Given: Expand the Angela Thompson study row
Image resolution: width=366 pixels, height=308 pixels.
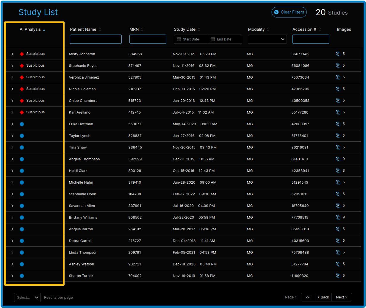Looking at the screenshot, I should pyautogui.click(x=12, y=159).
